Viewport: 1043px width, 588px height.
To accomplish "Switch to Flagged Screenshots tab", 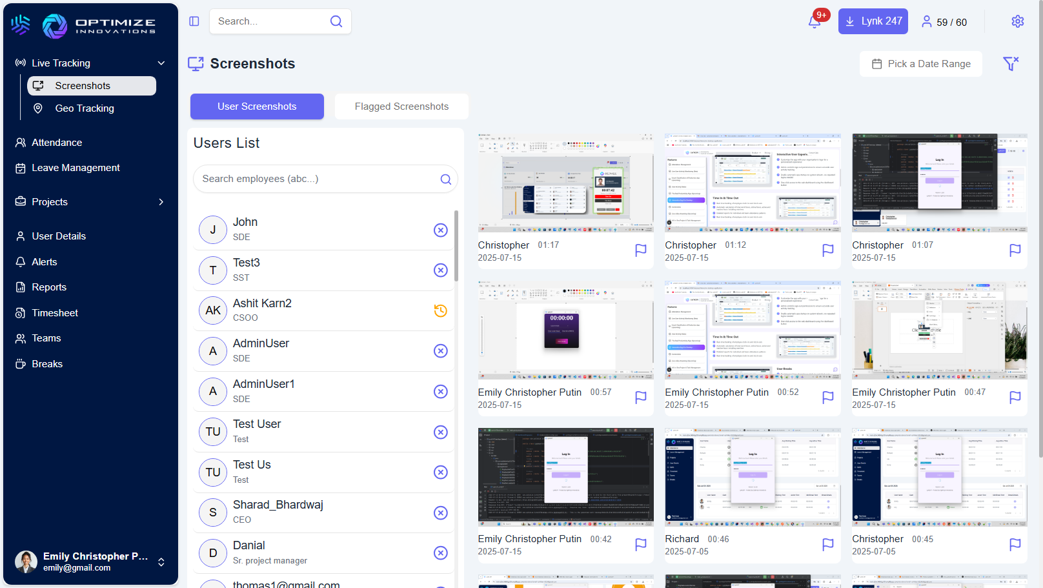I will point(401,106).
